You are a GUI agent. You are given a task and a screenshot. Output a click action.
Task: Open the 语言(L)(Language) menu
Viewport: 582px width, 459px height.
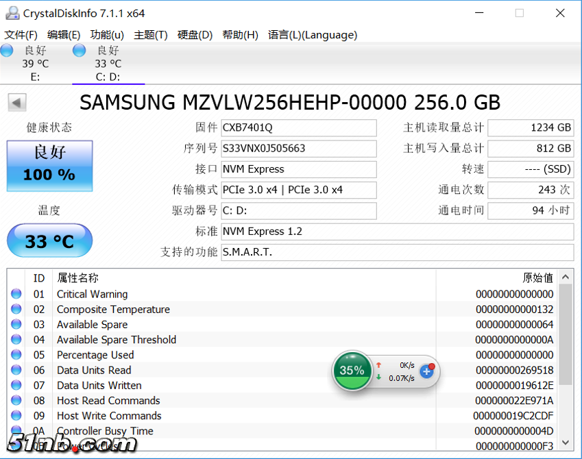tap(312, 35)
